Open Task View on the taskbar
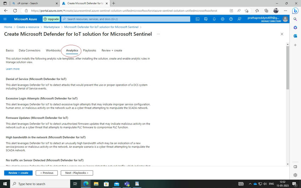Image resolution: width=301 pixels, height=188 pixels. (75, 184)
